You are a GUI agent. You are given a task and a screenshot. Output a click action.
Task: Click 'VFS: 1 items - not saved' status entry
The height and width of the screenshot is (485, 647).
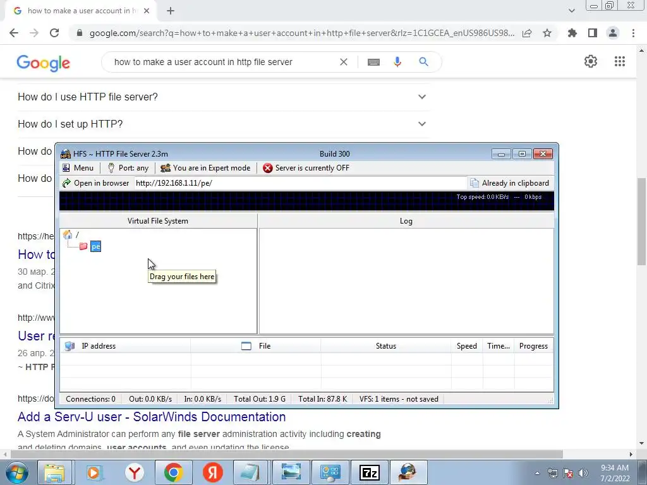399,399
